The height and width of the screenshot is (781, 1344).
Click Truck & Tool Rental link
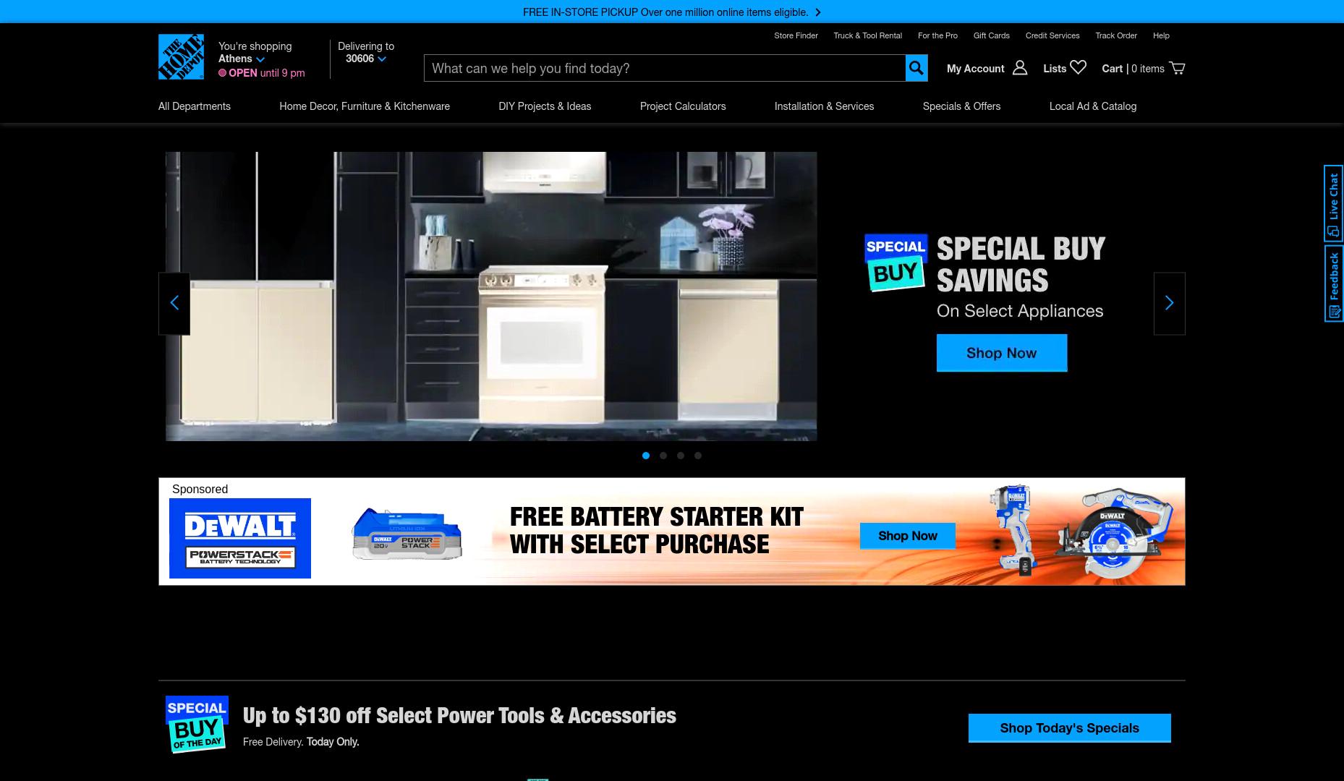coord(867,35)
